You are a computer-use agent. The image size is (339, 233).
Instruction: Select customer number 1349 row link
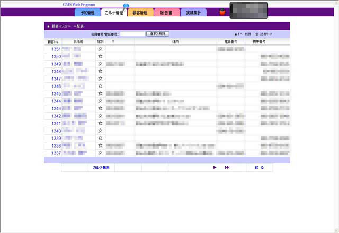56,64
